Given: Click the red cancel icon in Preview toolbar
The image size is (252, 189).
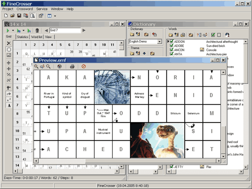Looking at the screenshot, I should [83, 67].
